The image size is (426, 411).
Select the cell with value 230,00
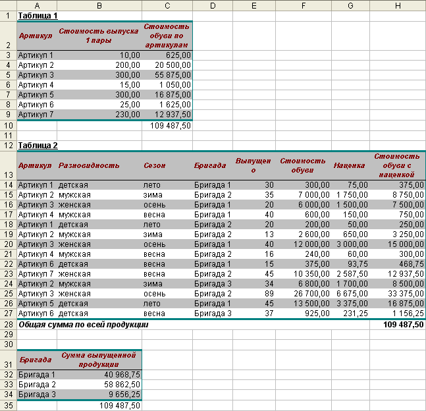(x=99, y=115)
